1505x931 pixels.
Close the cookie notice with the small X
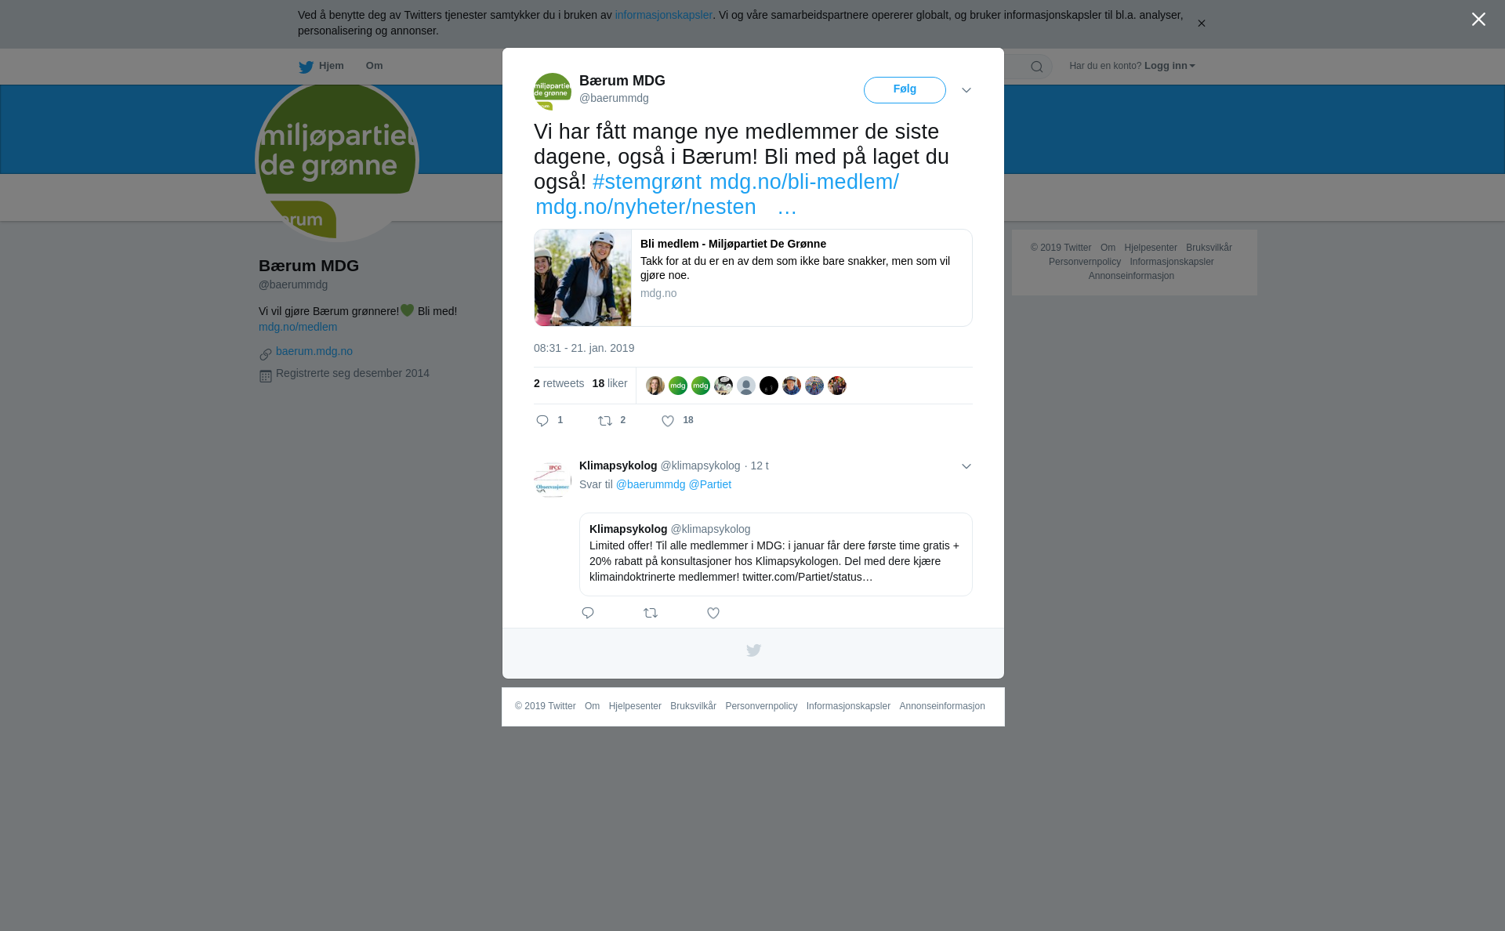click(x=1201, y=24)
